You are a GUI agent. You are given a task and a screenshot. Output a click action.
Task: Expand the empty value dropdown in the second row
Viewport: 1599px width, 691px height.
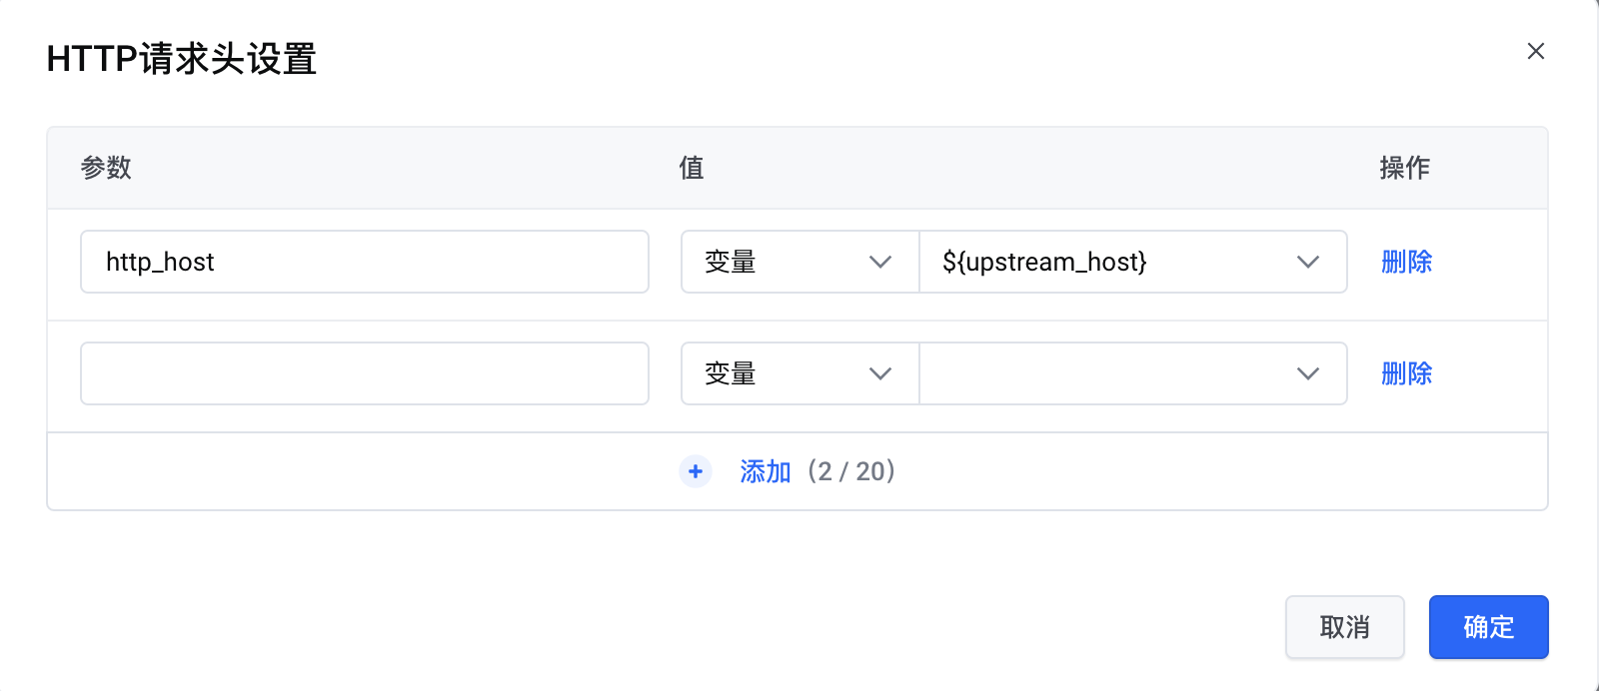pos(1109,373)
